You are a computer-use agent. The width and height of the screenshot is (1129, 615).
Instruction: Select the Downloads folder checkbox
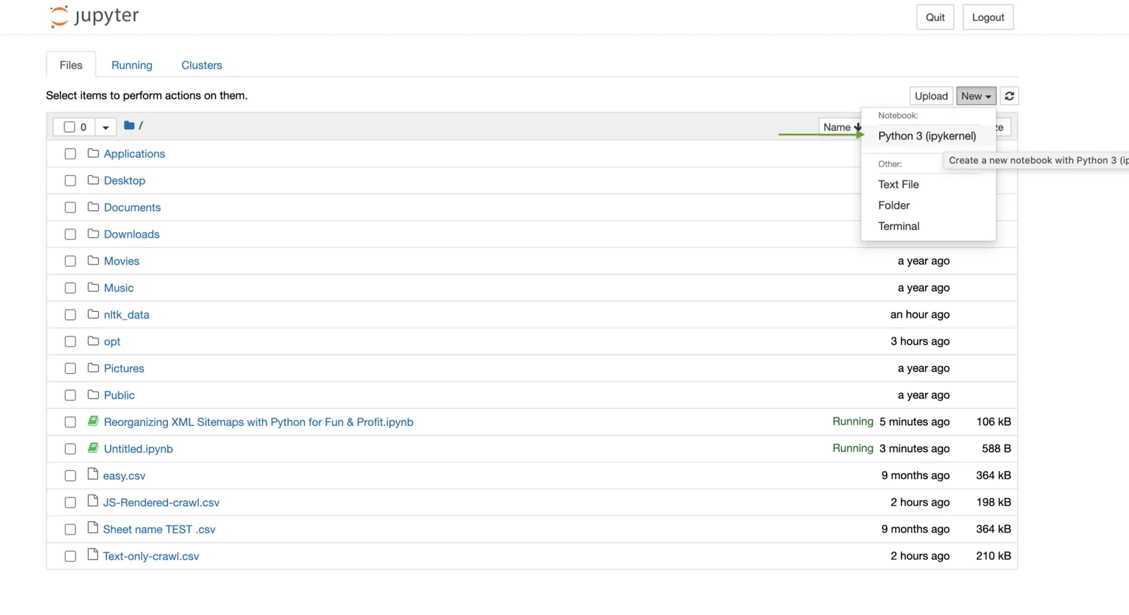click(x=70, y=234)
